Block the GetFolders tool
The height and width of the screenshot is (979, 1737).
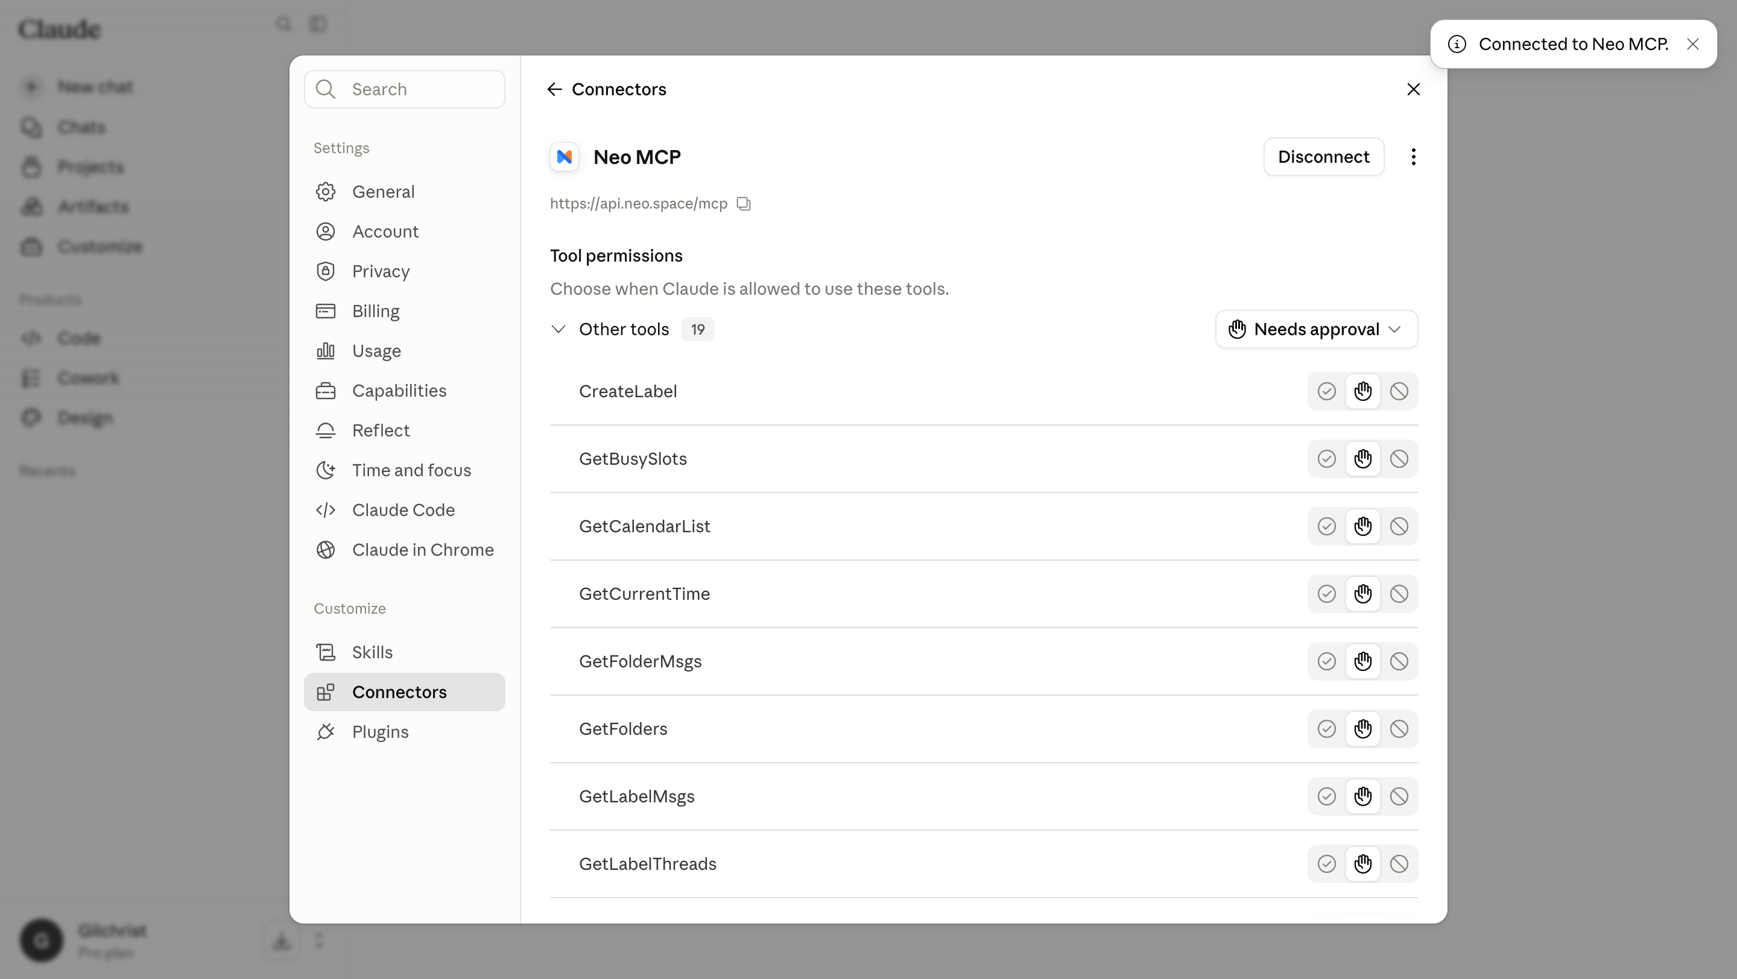point(1399,728)
